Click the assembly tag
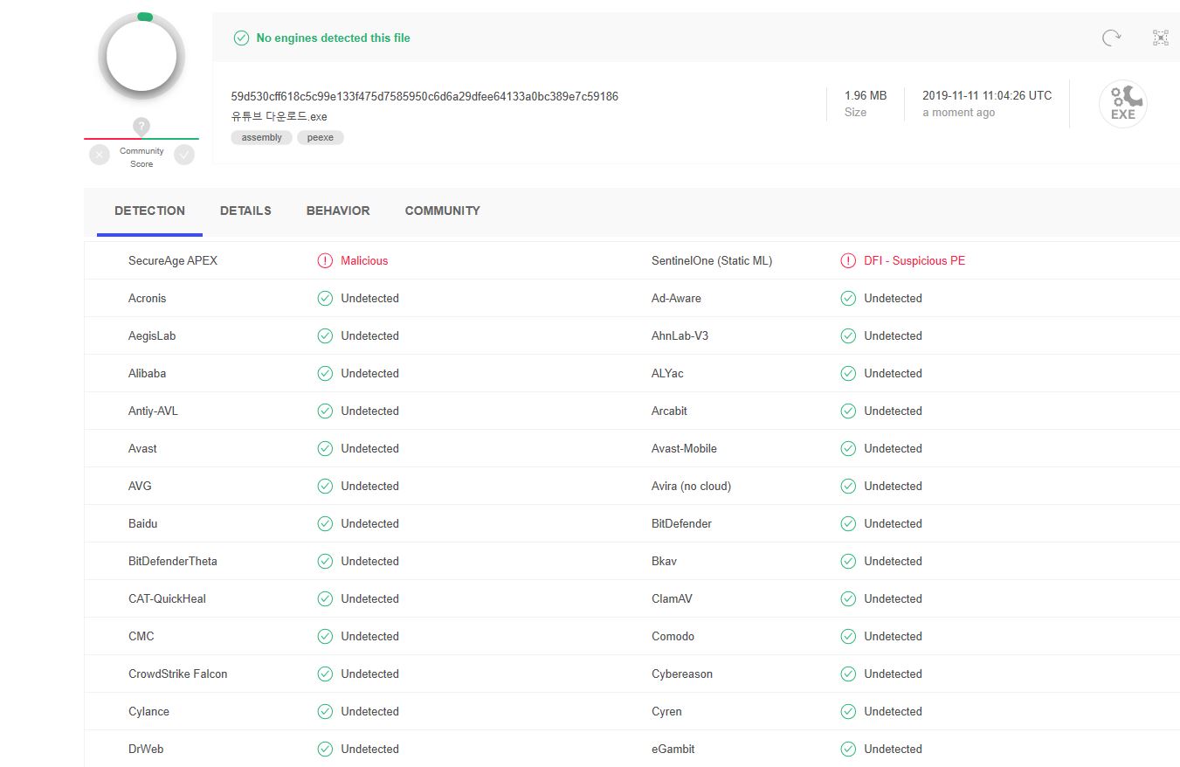Viewport: 1180px width, 767px height. pyautogui.click(x=262, y=137)
